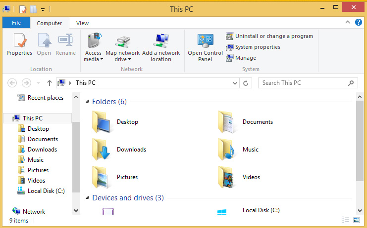
Task: Click the Forward navigation arrow
Action: 26,83
